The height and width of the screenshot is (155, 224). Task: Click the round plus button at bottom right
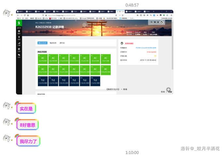168,90
